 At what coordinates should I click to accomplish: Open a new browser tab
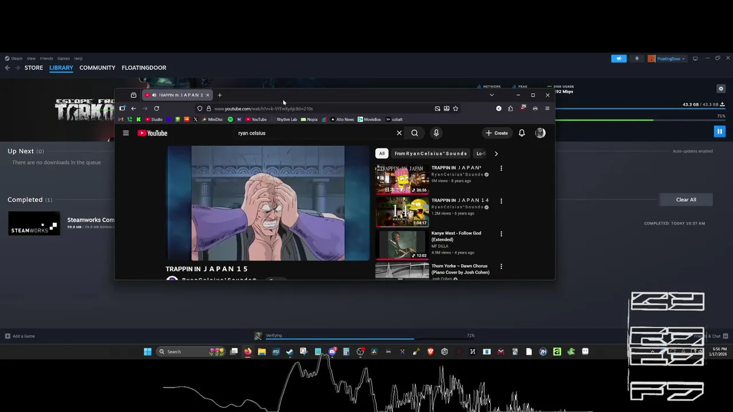[219, 95]
